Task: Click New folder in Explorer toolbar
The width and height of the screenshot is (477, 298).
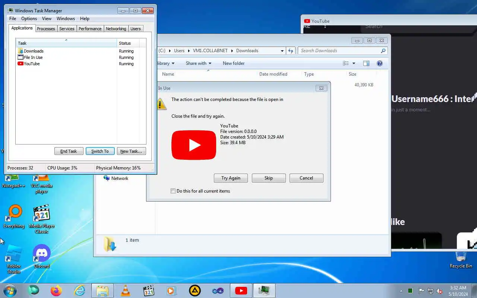Action: (234, 63)
